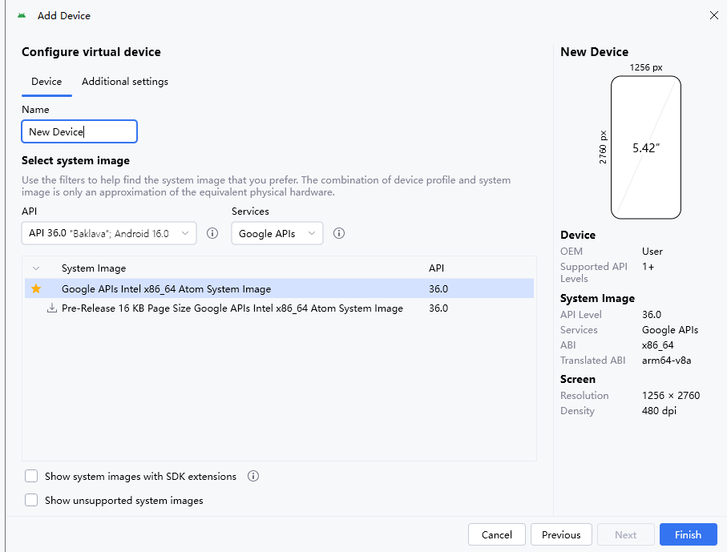Enable Show unsupported system images
The width and height of the screenshot is (727, 552).
tap(31, 500)
